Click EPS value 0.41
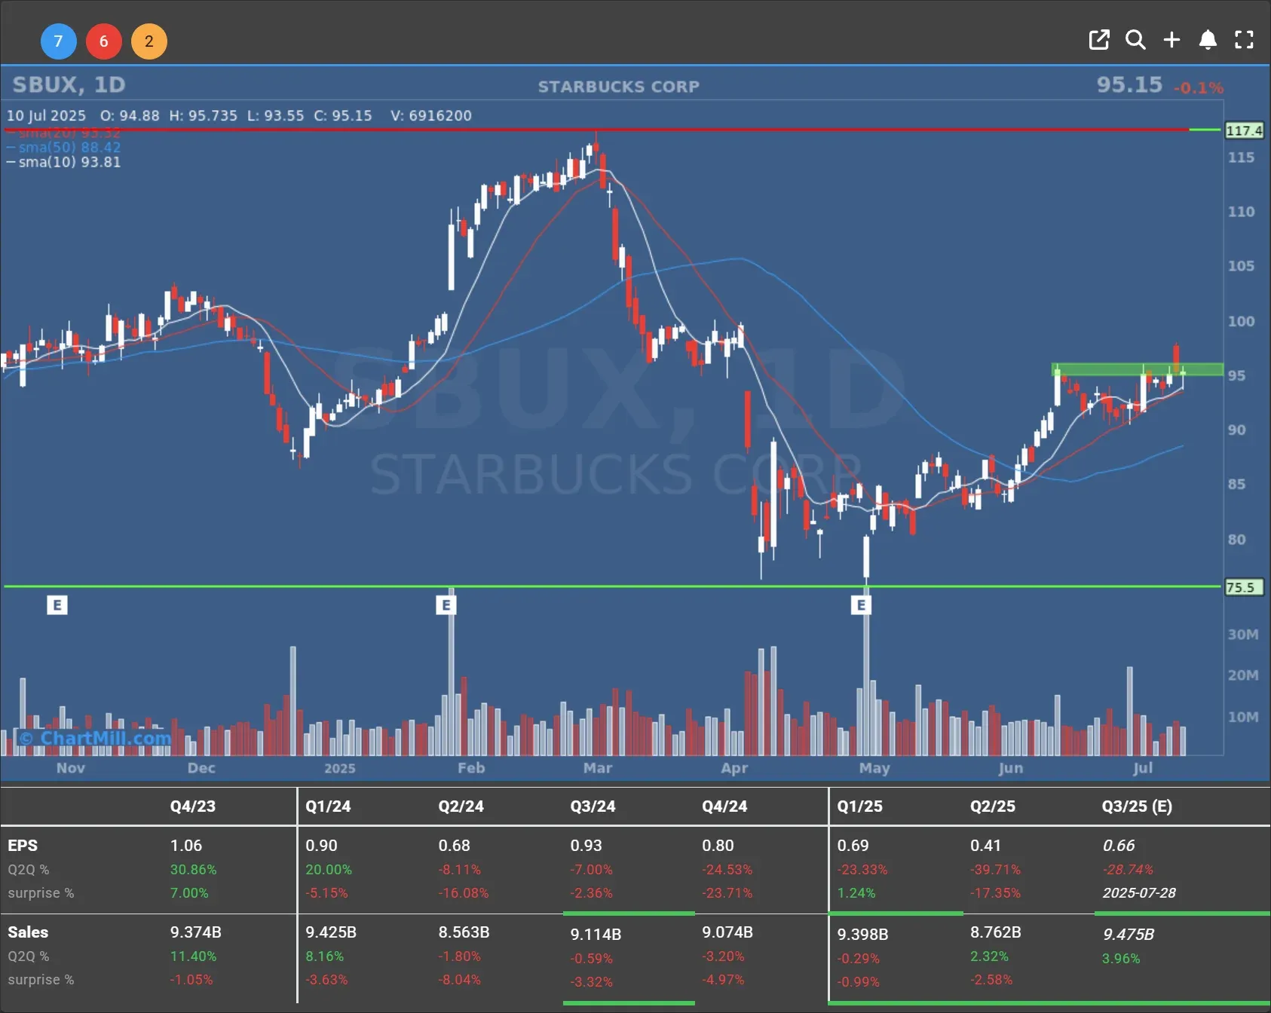This screenshot has width=1271, height=1013. (x=986, y=845)
